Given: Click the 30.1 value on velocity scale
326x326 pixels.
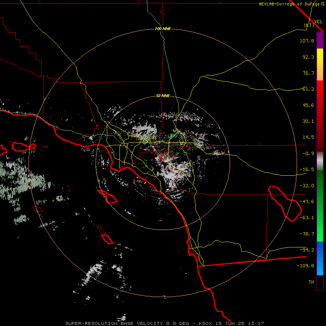Looking at the screenshot, I should pyautogui.click(x=308, y=121).
